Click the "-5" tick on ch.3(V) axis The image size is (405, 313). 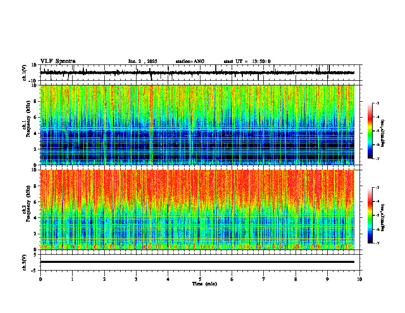(34, 271)
